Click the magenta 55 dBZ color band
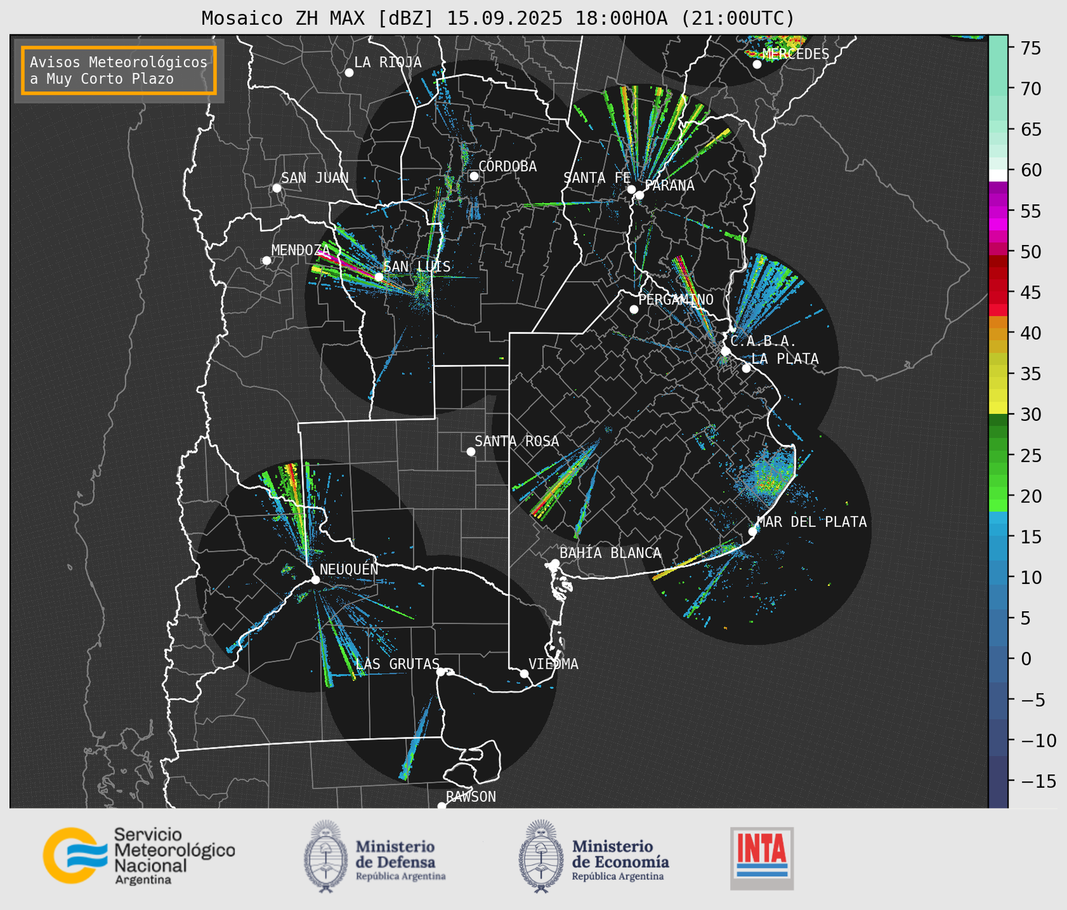This screenshot has height=910, width=1067. click(997, 212)
